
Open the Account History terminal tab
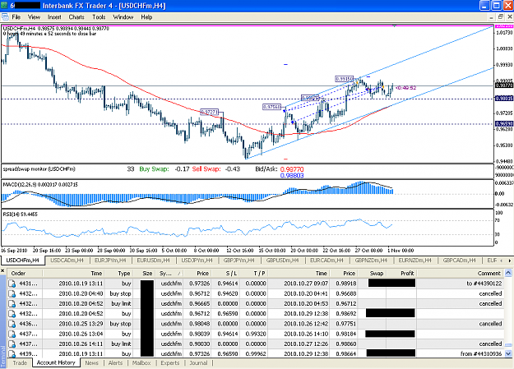point(56,362)
